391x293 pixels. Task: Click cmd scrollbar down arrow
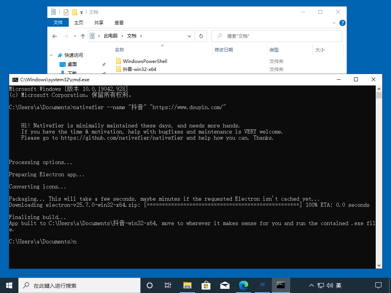(379, 266)
